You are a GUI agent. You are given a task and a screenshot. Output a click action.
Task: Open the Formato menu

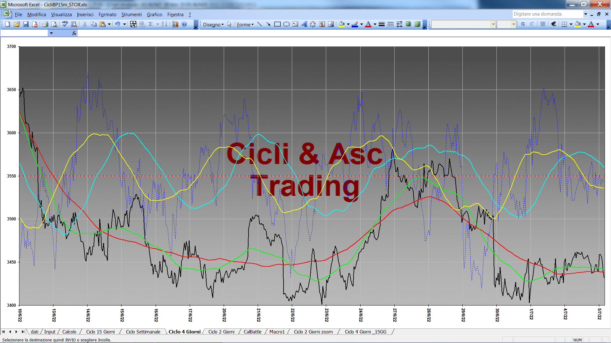coord(108,14)
